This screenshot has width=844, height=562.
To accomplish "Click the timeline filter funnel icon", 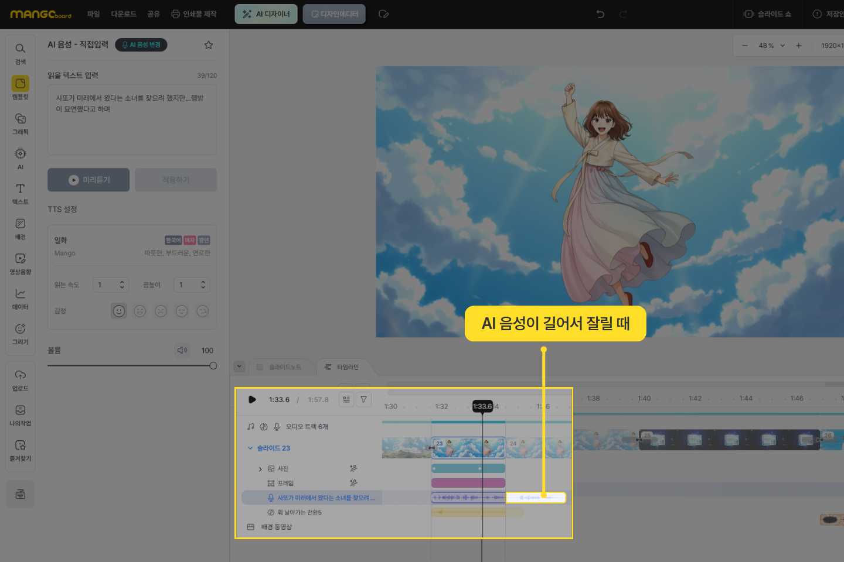I will (363, 399).
